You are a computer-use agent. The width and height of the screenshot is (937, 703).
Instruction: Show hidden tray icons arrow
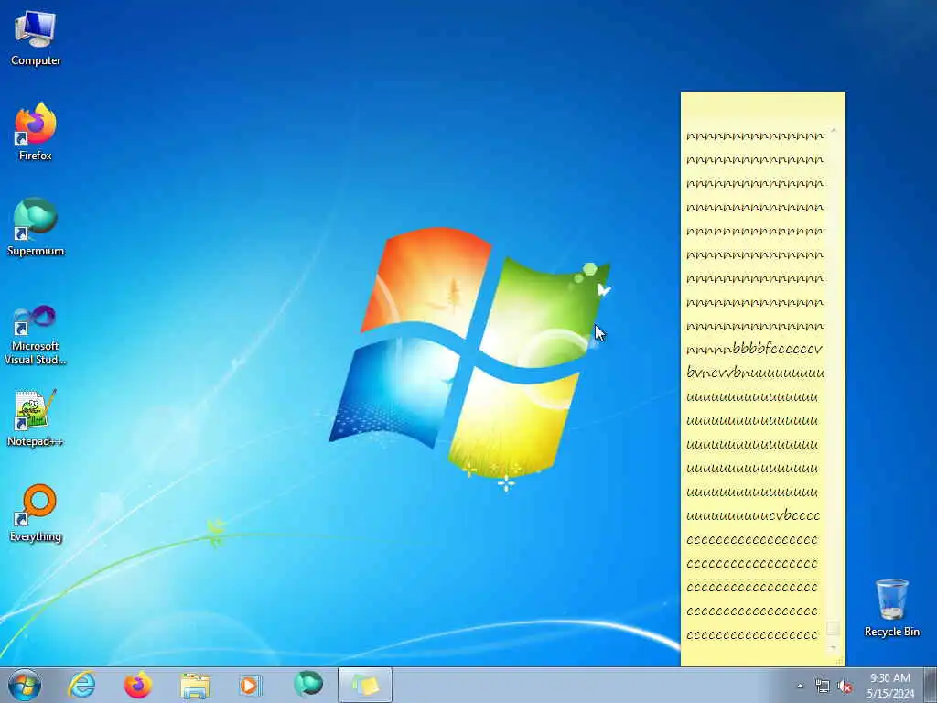pos(800,687)
